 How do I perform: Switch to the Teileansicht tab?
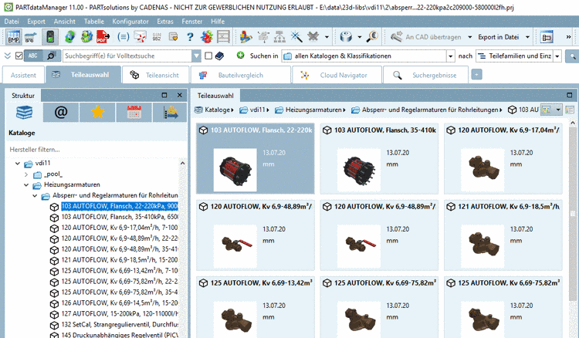(x=155, y=75)
